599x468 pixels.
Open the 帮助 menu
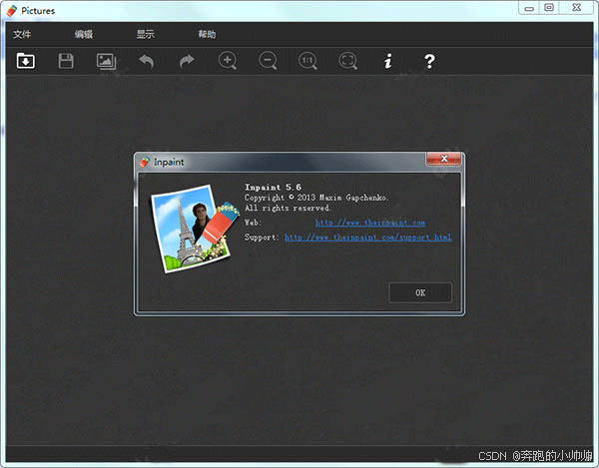pos(207,34)
